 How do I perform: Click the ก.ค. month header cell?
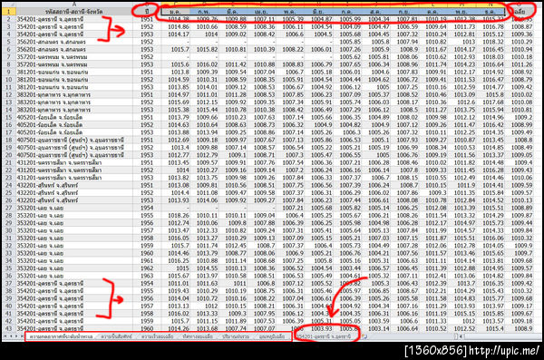[x=347, y=12]
